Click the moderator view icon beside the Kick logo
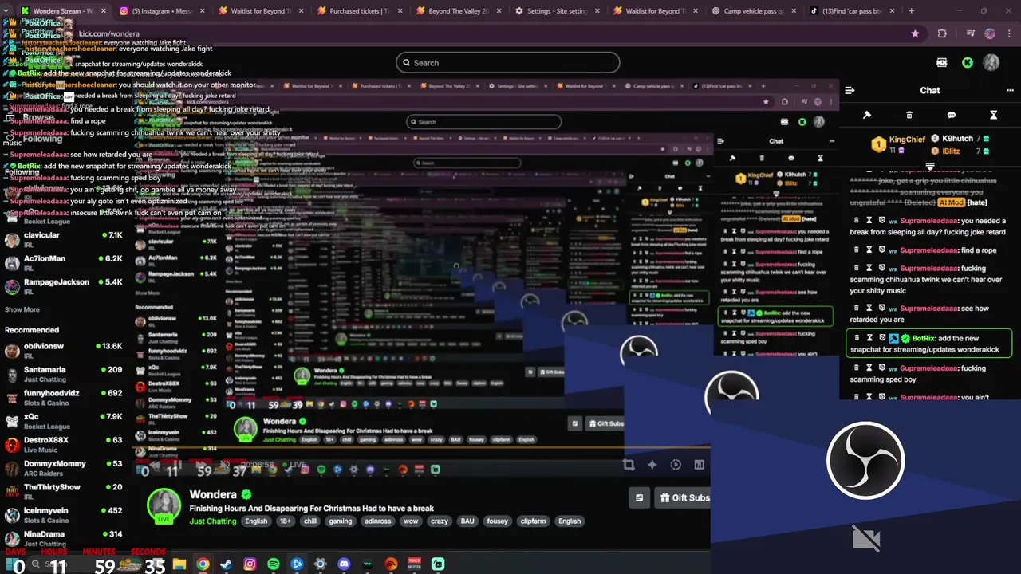Viewport: 1021px width, 574px height. tap(942, 63)
